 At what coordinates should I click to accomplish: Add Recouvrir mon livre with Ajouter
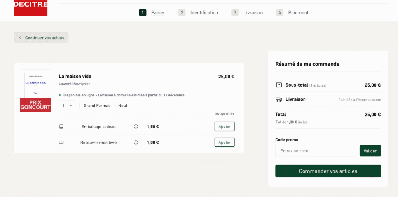tap(224, 143)
